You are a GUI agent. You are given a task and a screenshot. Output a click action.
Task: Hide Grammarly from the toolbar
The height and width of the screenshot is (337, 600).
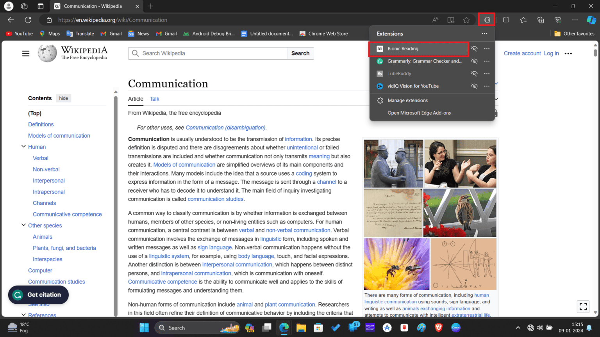474,61
